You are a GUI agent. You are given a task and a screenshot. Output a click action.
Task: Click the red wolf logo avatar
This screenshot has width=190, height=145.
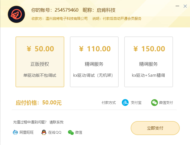16,14
